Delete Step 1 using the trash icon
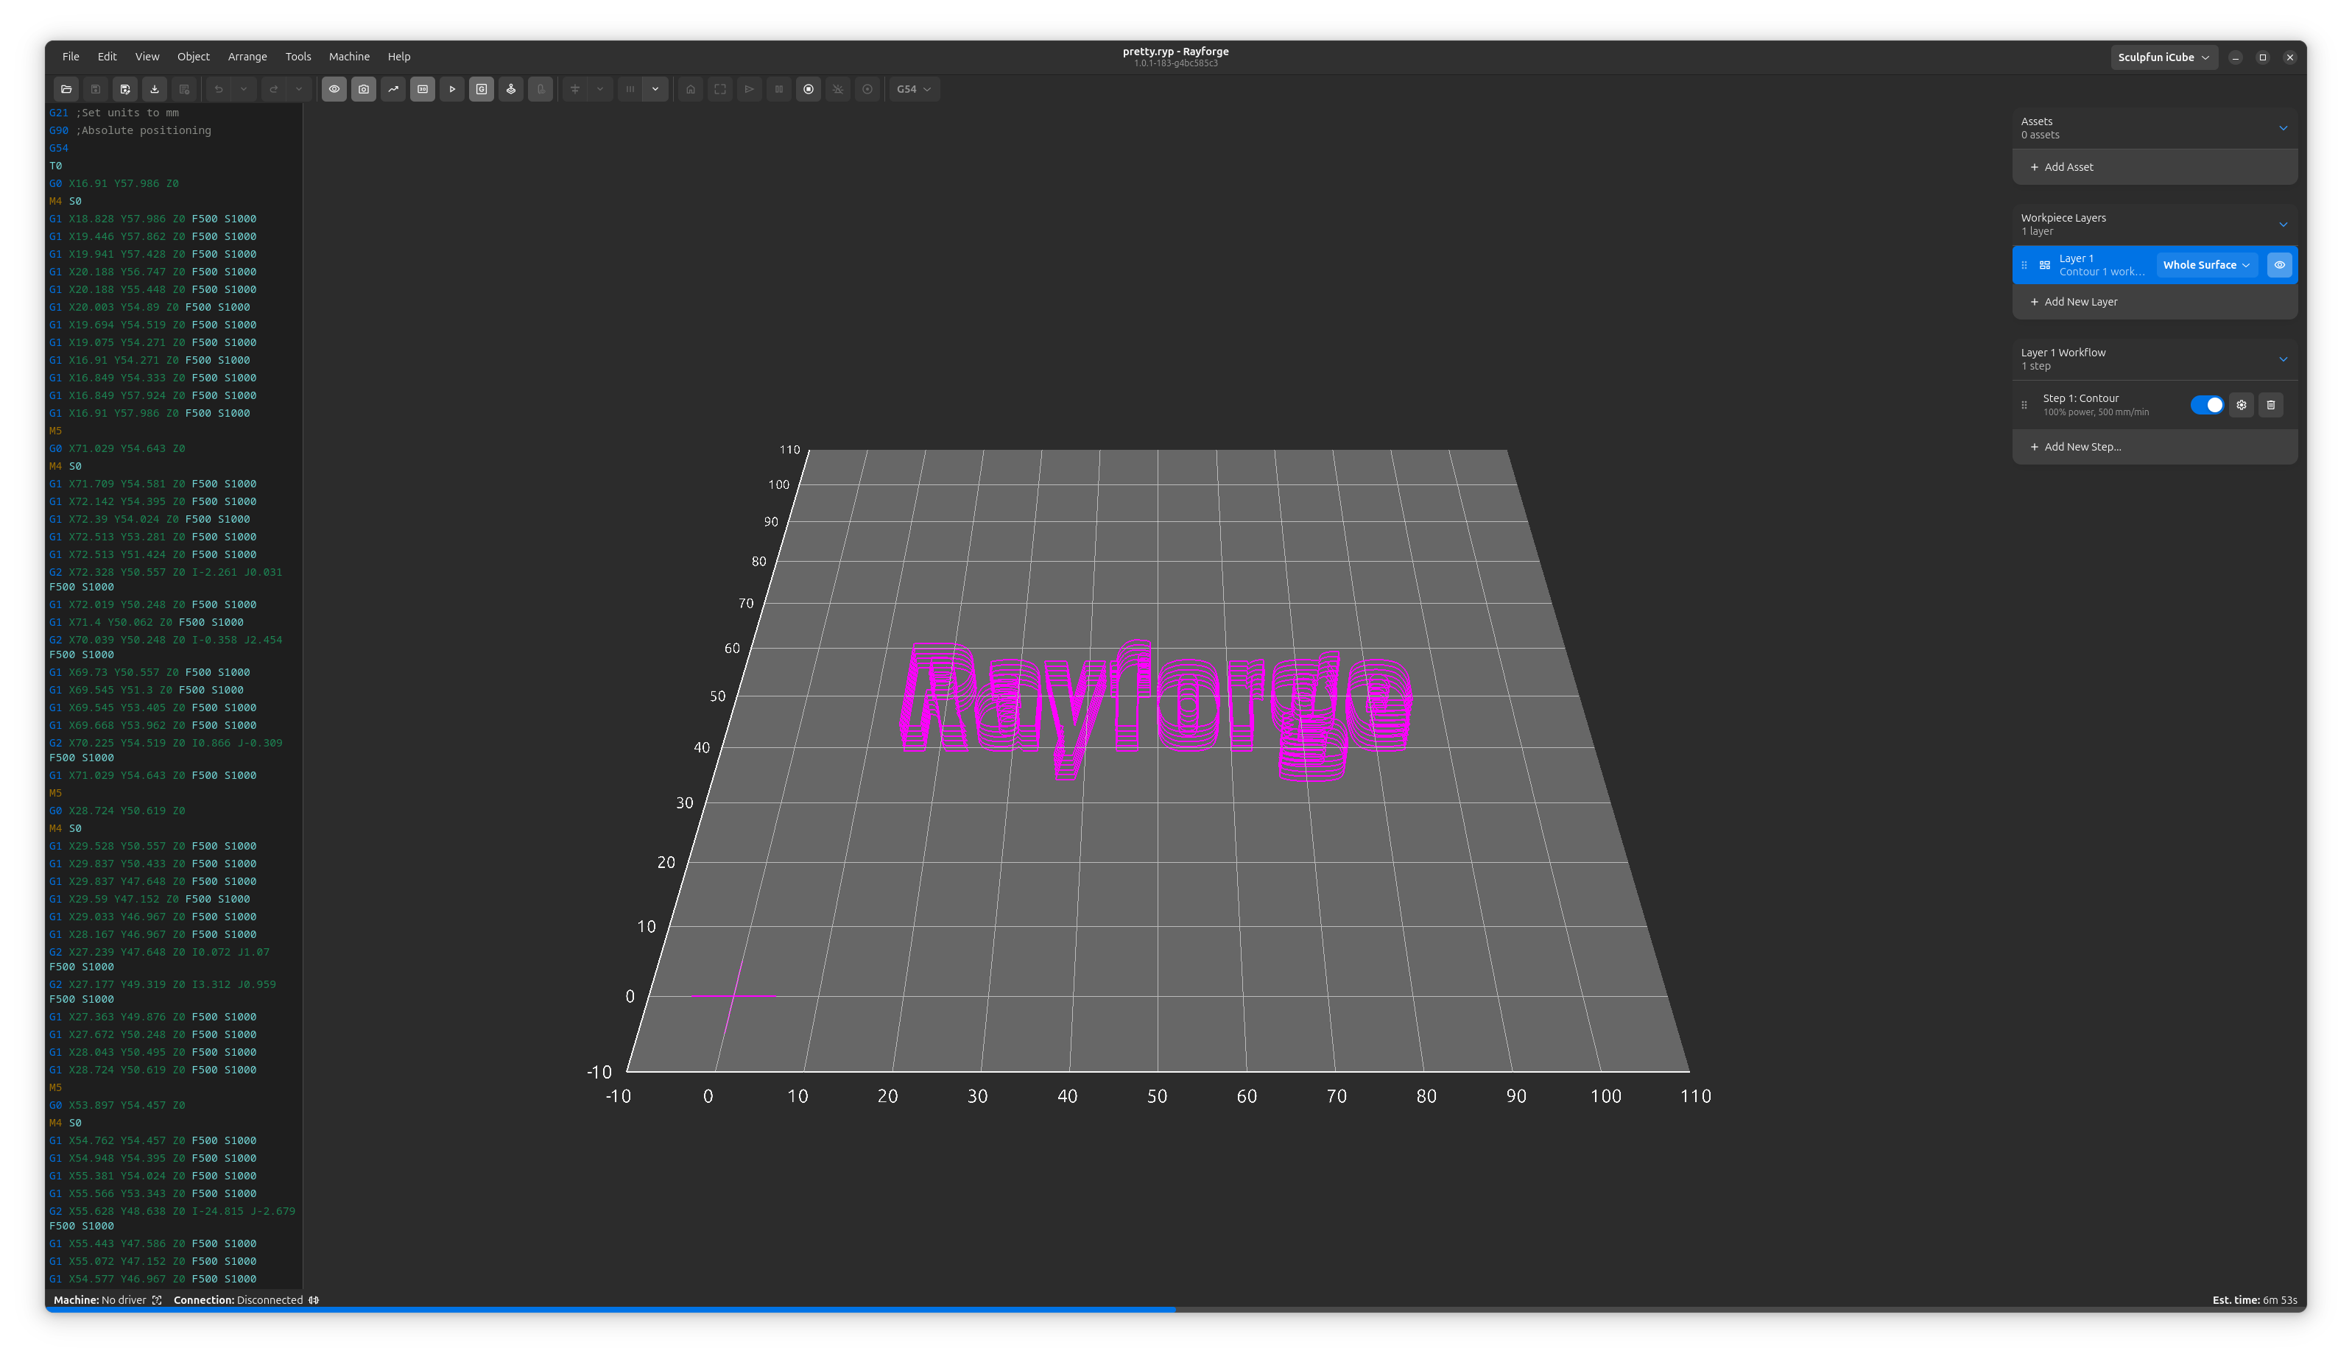 point(2271,405)
